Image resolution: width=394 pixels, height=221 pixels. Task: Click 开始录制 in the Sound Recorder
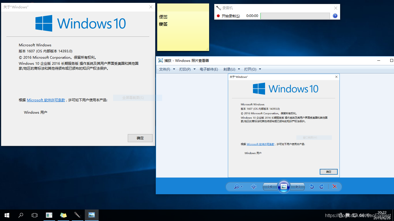(x=228, y=16)
